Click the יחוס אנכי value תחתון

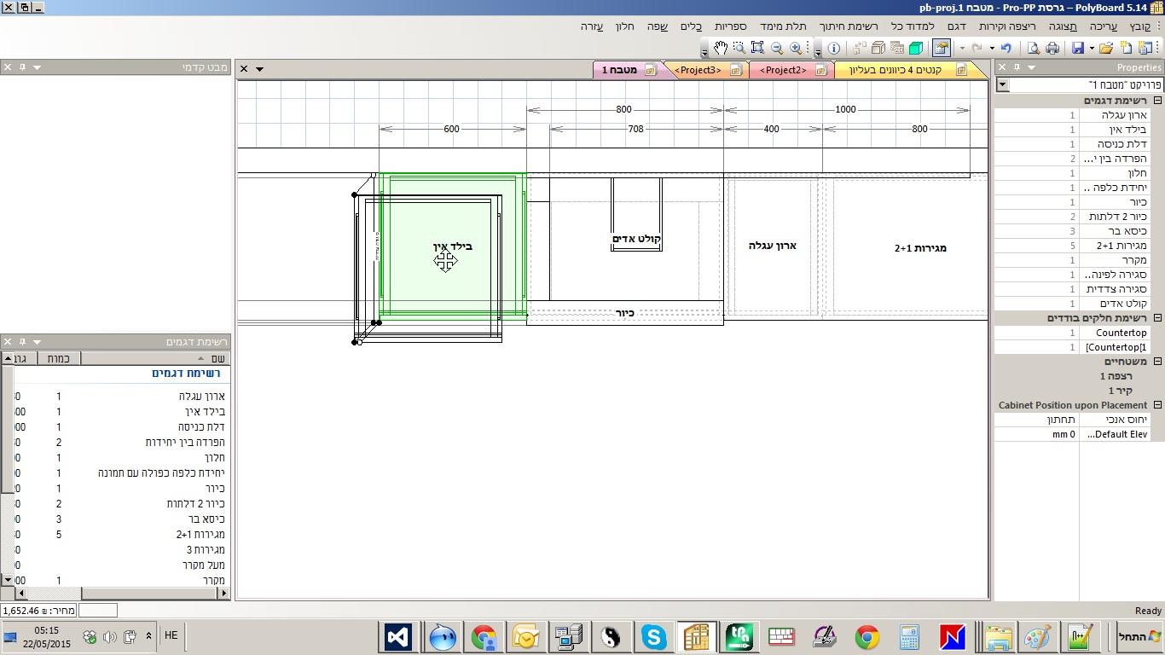pyautogui.click(x=1061, y=420)
